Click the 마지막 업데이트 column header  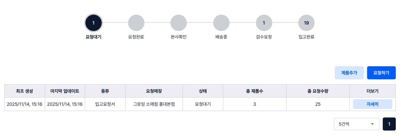(65, 91)
